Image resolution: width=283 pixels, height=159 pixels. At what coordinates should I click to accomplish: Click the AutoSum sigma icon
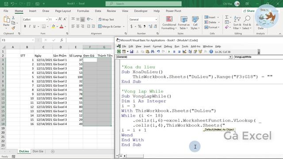227,17
